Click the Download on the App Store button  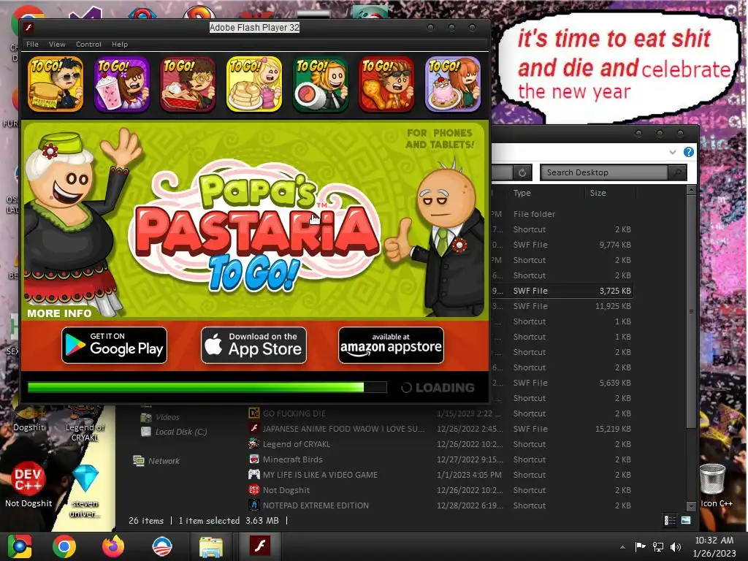click(253, 345)
